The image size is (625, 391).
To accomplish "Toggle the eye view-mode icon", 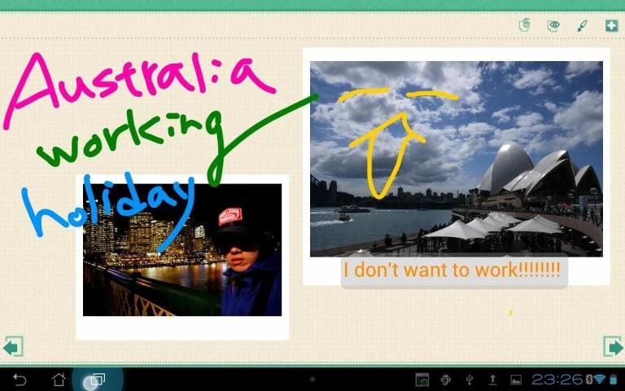I will 553,25.
